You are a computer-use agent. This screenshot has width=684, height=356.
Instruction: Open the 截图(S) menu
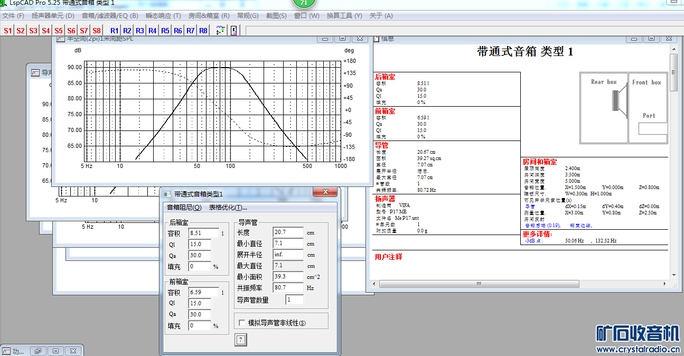pyautogui.click(x=276, y=16)
